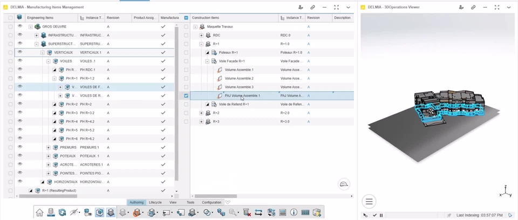Collapse the VOILES tree node

(x=49, y=61)
